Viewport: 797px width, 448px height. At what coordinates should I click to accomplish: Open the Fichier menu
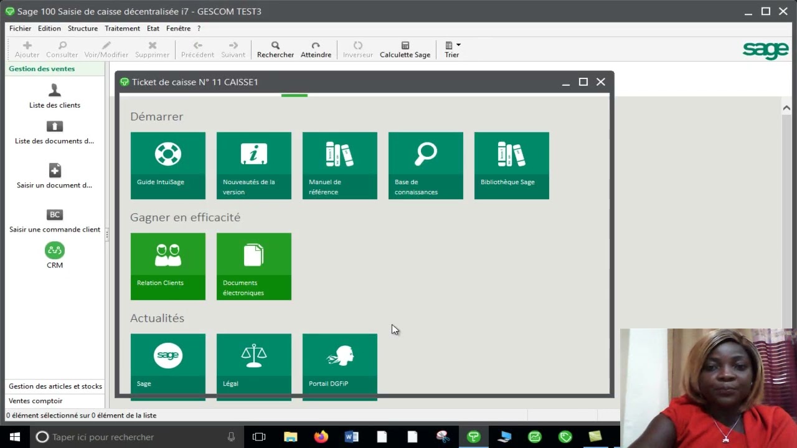21,29
